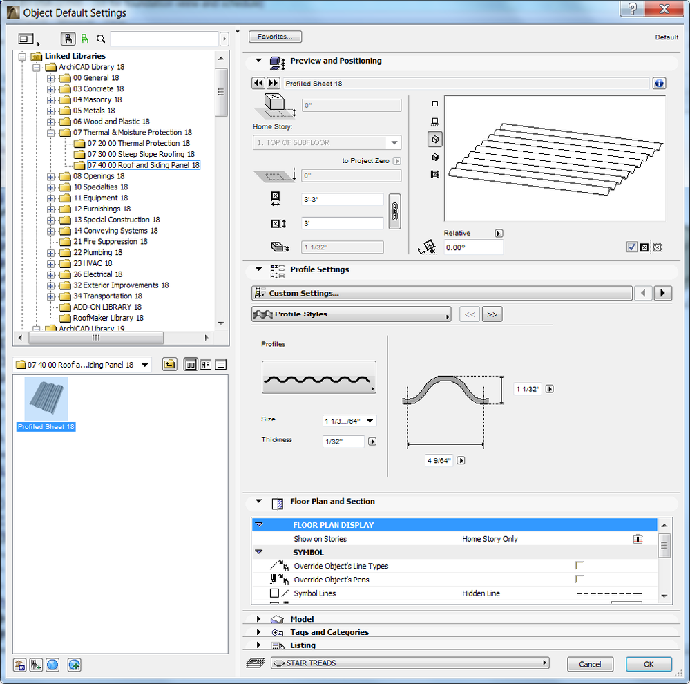Click the rotation angle field 0.00°
The image size is (690, 684).
click(473, 247)
